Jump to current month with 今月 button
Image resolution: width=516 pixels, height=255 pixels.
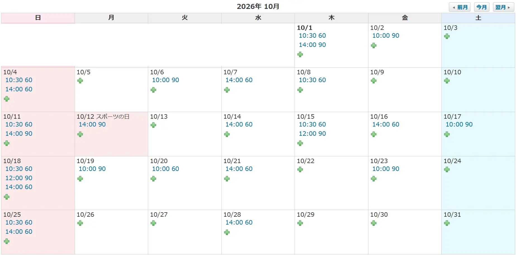coord(481,7)
